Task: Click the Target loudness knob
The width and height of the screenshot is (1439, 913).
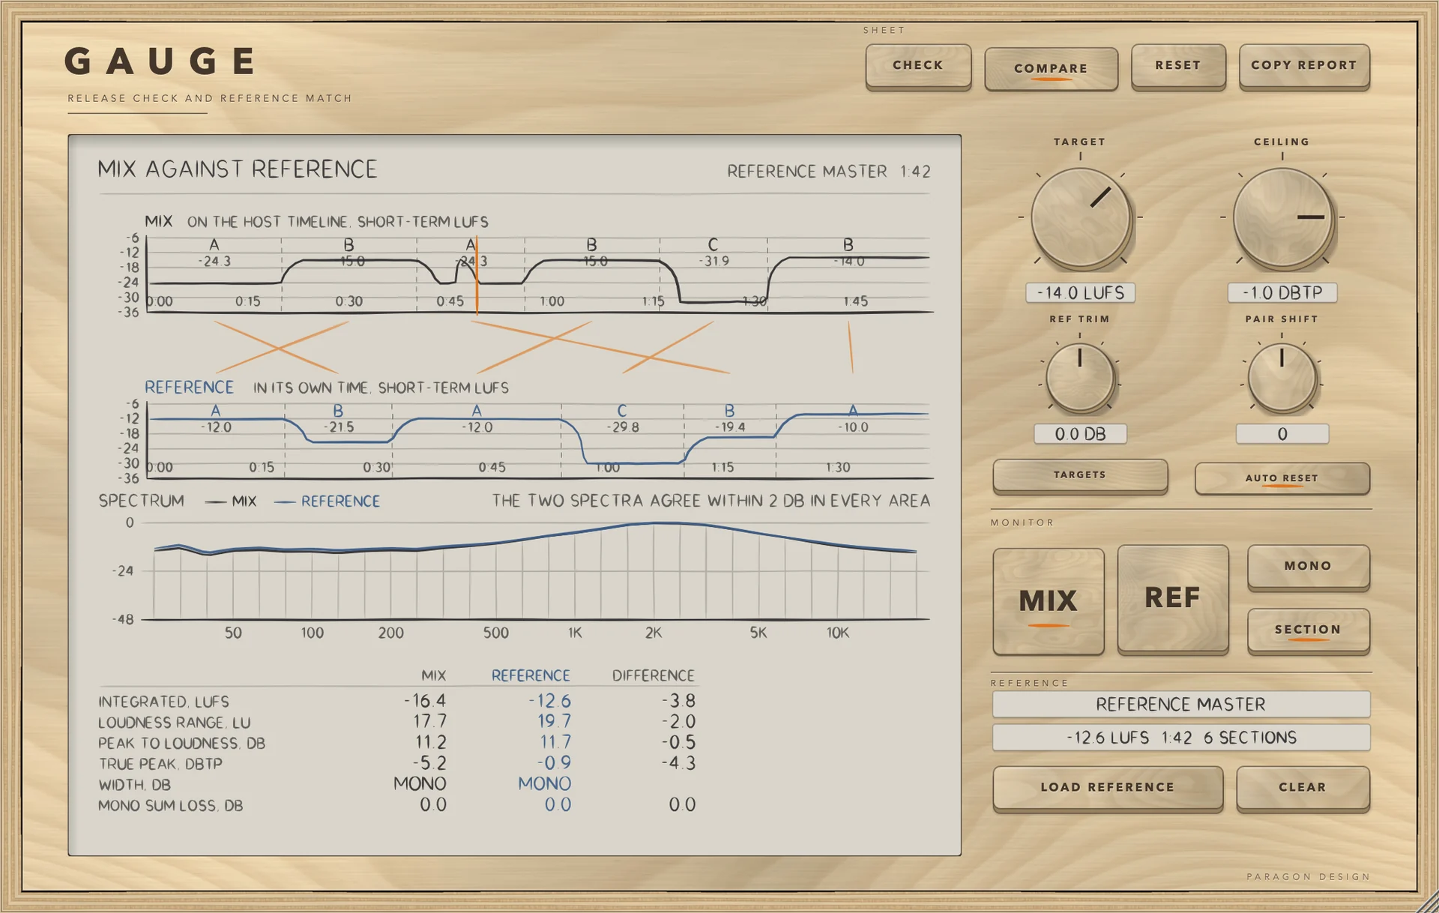Action: click(x=1080, y=217)
